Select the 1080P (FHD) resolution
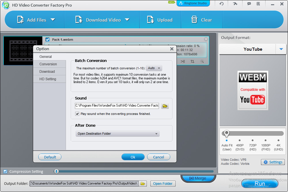The image size is (288, 192). [266, 145]
